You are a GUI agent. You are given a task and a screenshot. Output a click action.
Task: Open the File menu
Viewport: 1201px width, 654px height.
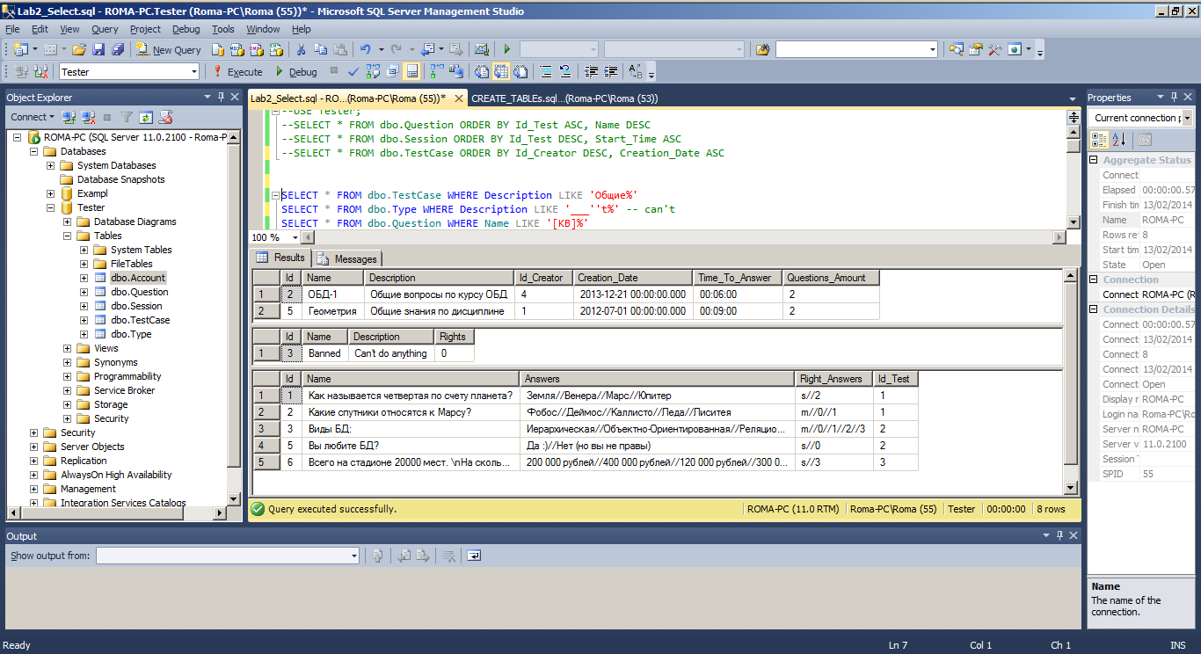13,29
